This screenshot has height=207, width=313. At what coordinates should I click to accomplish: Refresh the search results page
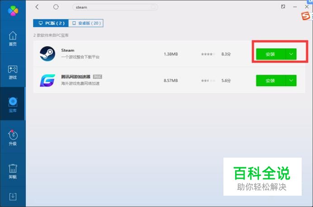click(56, 7)
